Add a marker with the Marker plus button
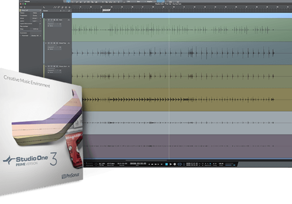The height and width of the screenshot is (204, 292). coord(61,11)
